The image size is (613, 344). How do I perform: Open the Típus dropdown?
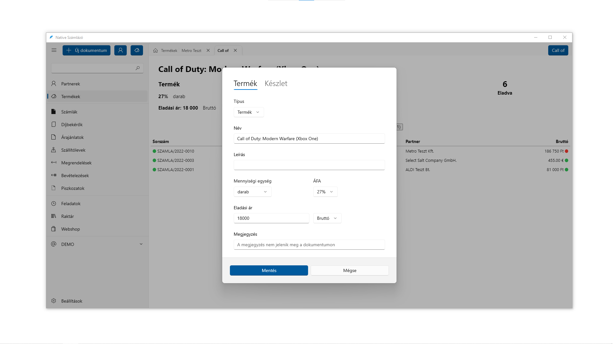[248, 112]
